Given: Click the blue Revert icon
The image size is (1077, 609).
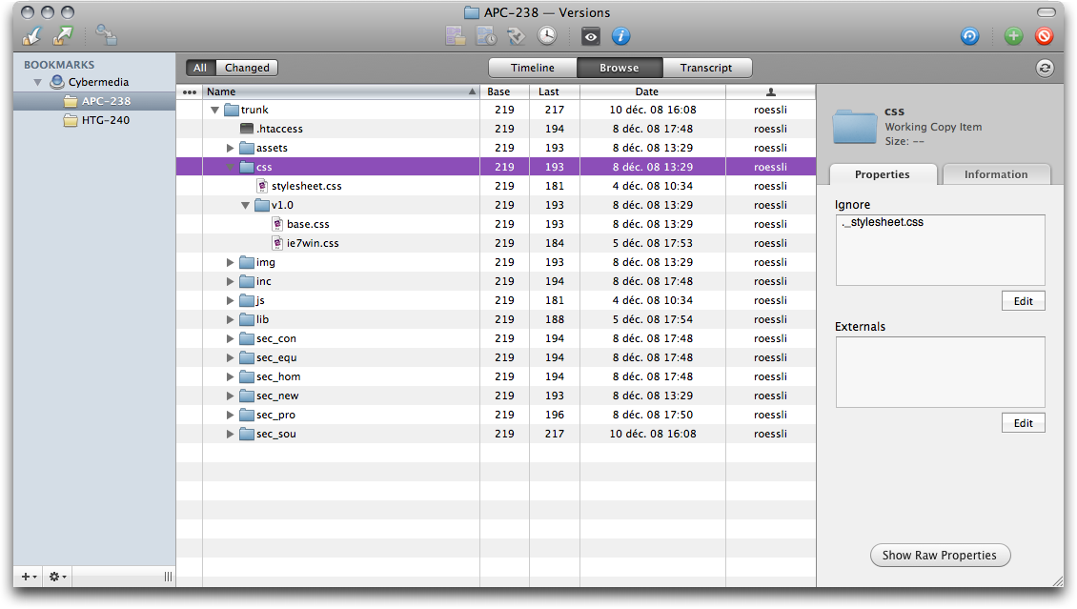Looking at the screenshot, I should (x=970, y=35).
